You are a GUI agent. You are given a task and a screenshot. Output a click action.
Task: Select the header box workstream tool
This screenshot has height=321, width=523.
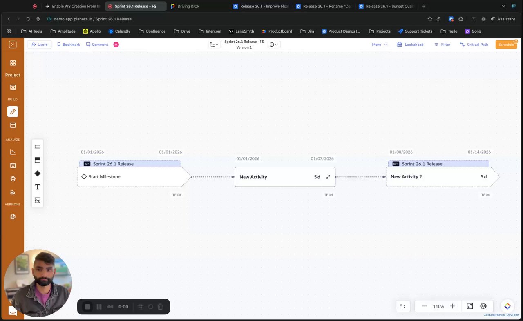click(38, 160)
